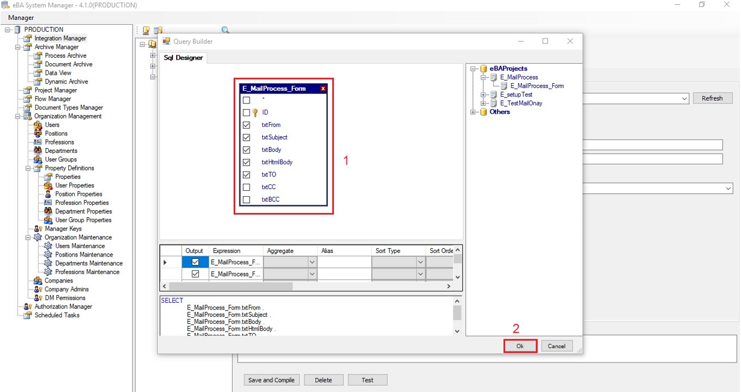The image size is (741, 392).
Task: Select the Sql Designer tab
Action: click(x=184, y=58)
